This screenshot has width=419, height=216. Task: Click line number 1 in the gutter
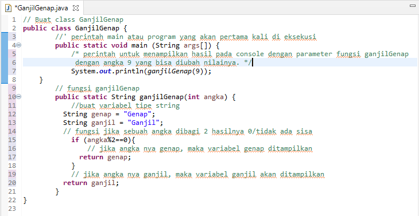14,19
